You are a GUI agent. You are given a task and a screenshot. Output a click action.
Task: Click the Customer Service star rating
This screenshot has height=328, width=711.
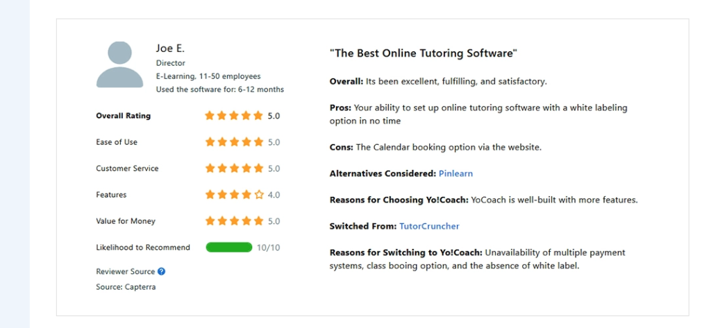(234, 169)
